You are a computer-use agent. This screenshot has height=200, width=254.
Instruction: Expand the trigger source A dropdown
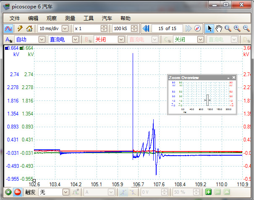111,192
